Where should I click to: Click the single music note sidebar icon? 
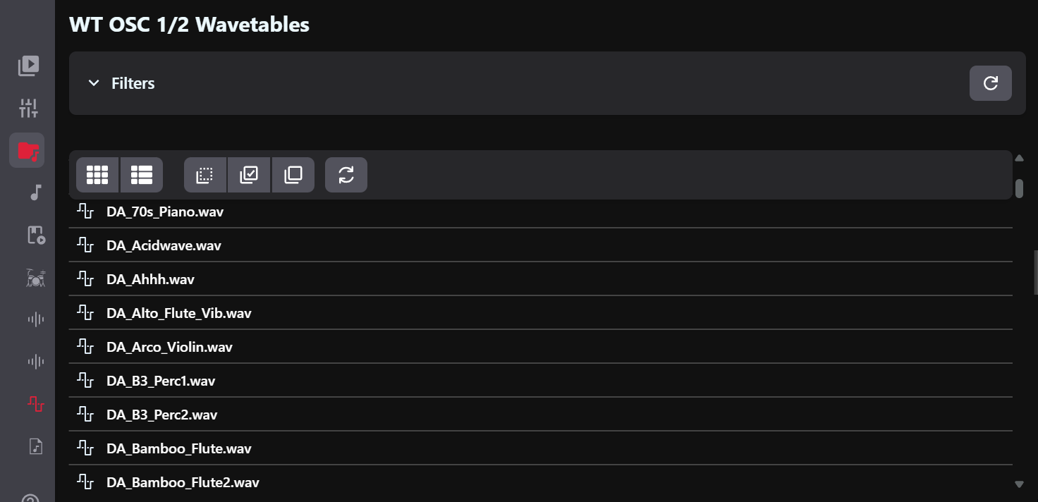pos(36,192)
